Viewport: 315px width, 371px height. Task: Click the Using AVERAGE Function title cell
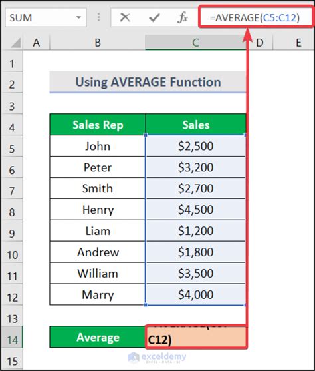coord(148,82)
